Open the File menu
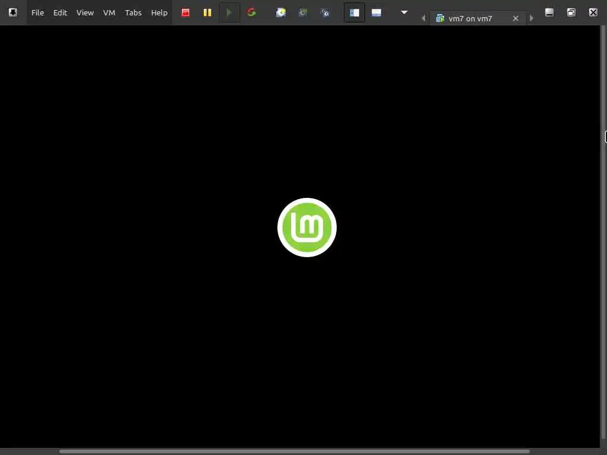Screen dimensions: 607x455 [x=37, y=13]
